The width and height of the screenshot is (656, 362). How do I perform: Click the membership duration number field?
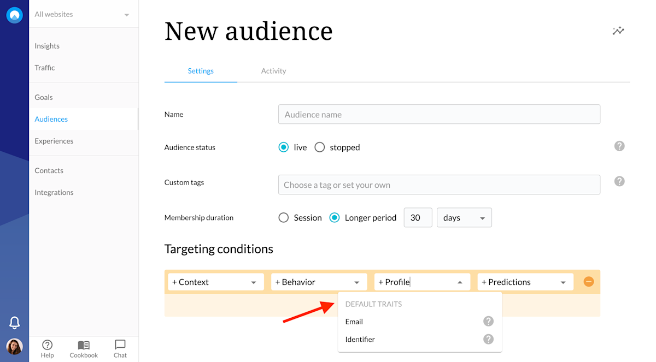point(418,217)
